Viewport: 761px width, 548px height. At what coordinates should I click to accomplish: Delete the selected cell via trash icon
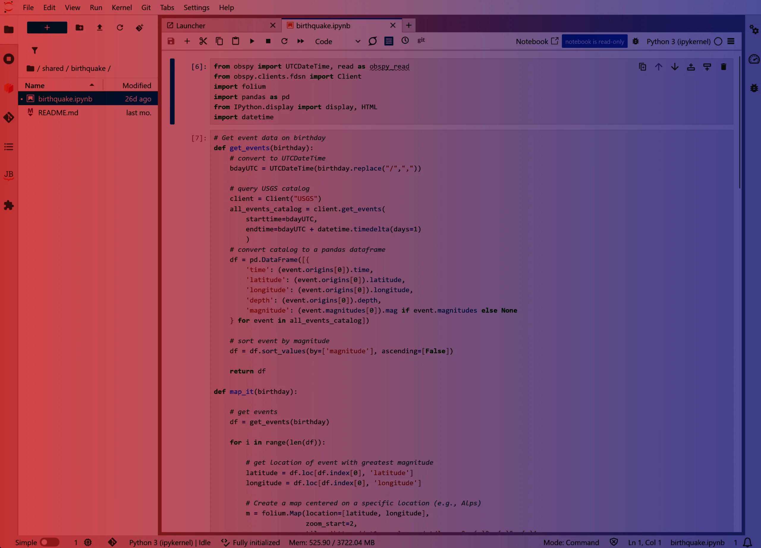pyautogui.click(x=724, y=67)
